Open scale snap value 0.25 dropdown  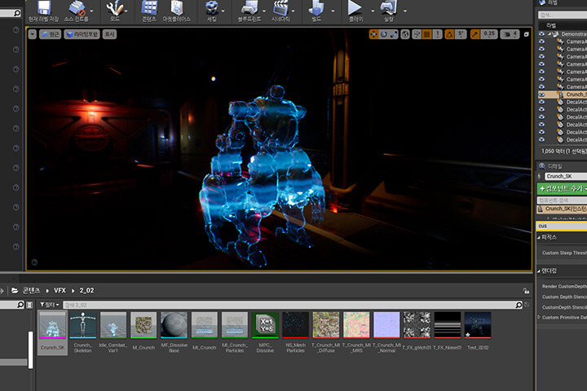click(488, 34)
